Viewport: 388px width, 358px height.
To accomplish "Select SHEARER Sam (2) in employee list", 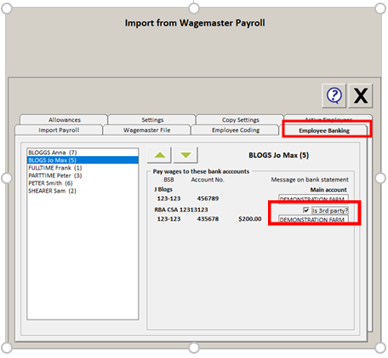I will click(83, 191).
